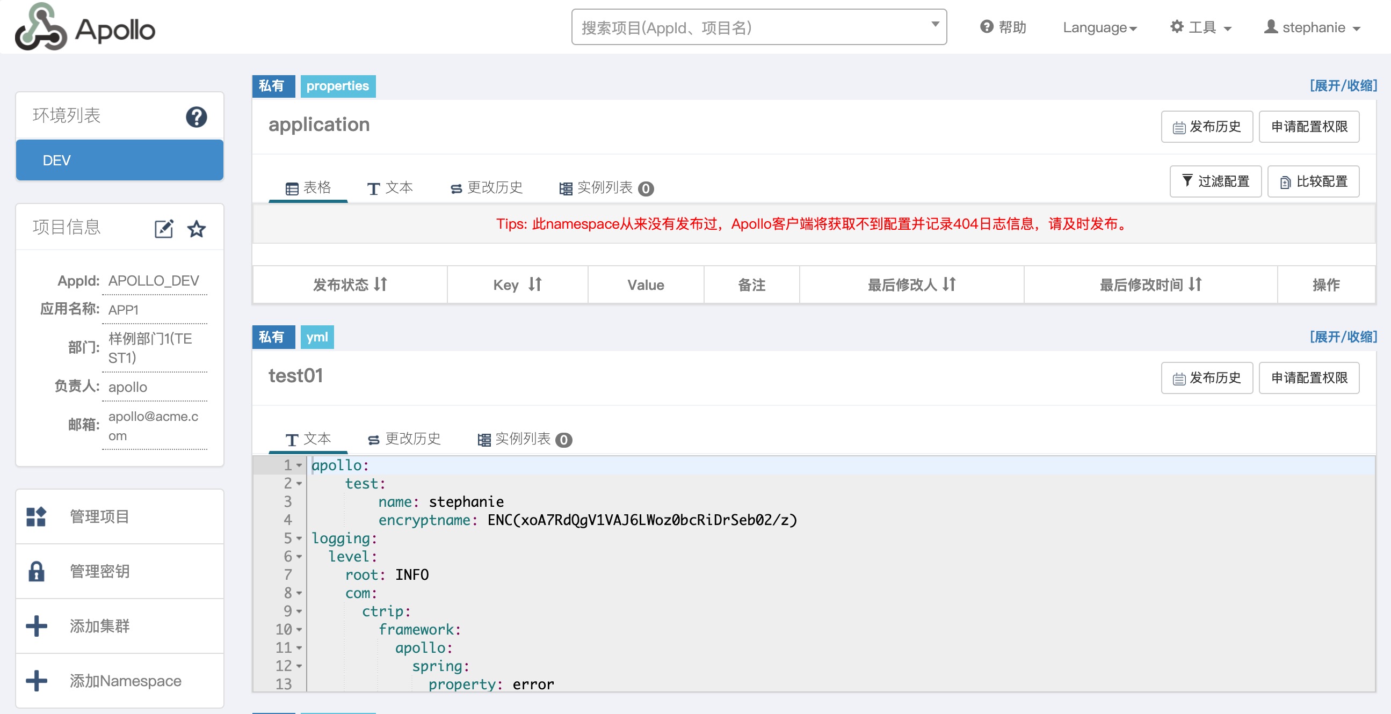The image size is (1391, 714).
Task: Switch to 更改历史 tab of application
Action: [486, 188]
